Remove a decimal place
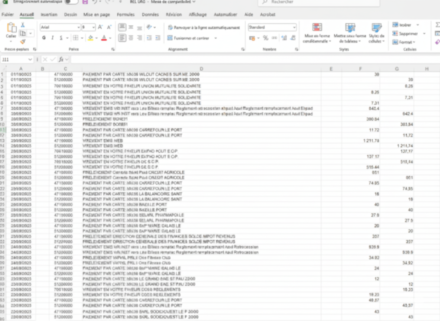The height and width of the screenshot is (321, 440). pyautogui.click(x=293, y=38)
